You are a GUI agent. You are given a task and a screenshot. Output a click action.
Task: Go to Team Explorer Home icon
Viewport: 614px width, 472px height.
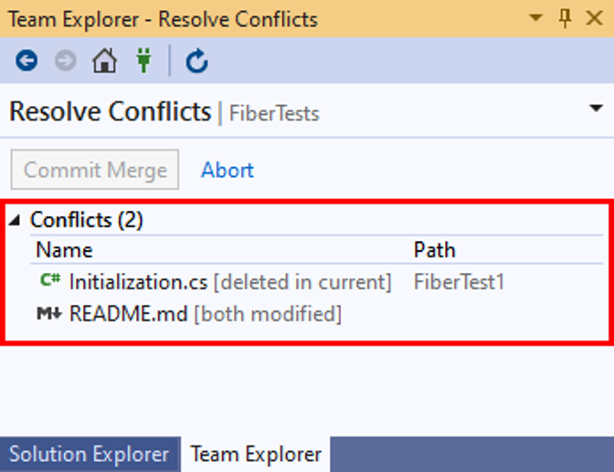pyautogui.click(x=104, y=60)
